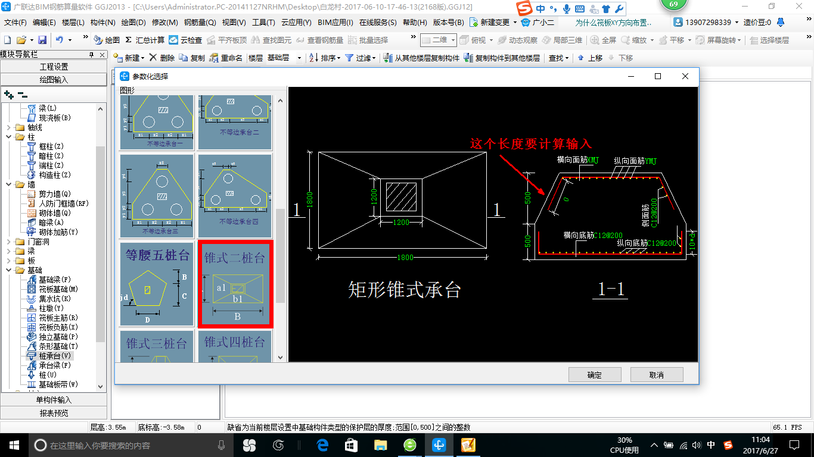Click 全屏 full screen tool
This screenshot has height=457, width=814.
(x=604, y=40)
